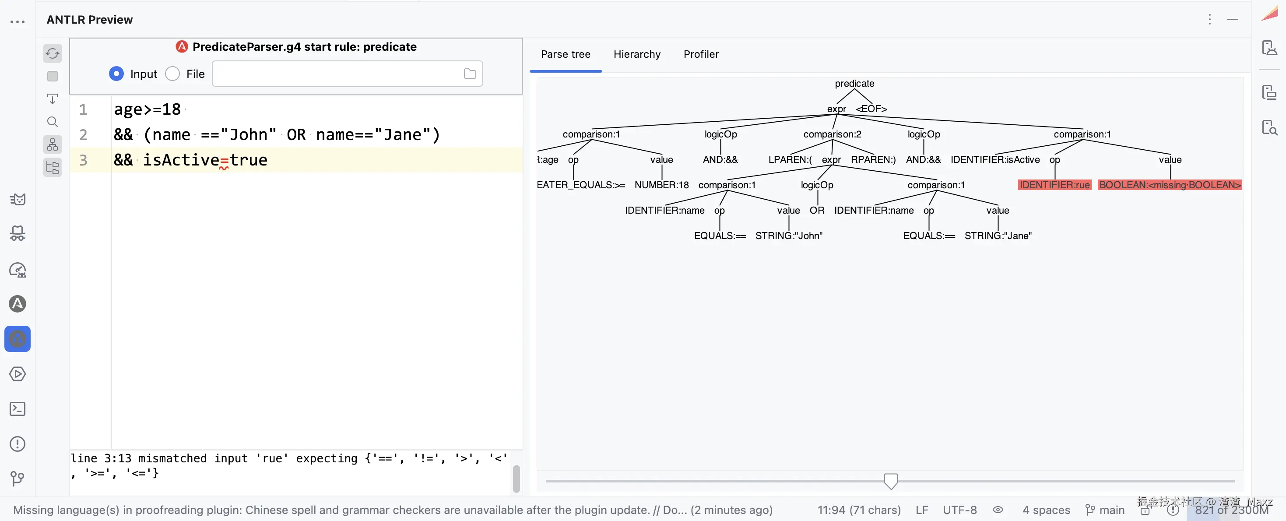
Task: Select the Input radio button
Action: coord(116,74)
